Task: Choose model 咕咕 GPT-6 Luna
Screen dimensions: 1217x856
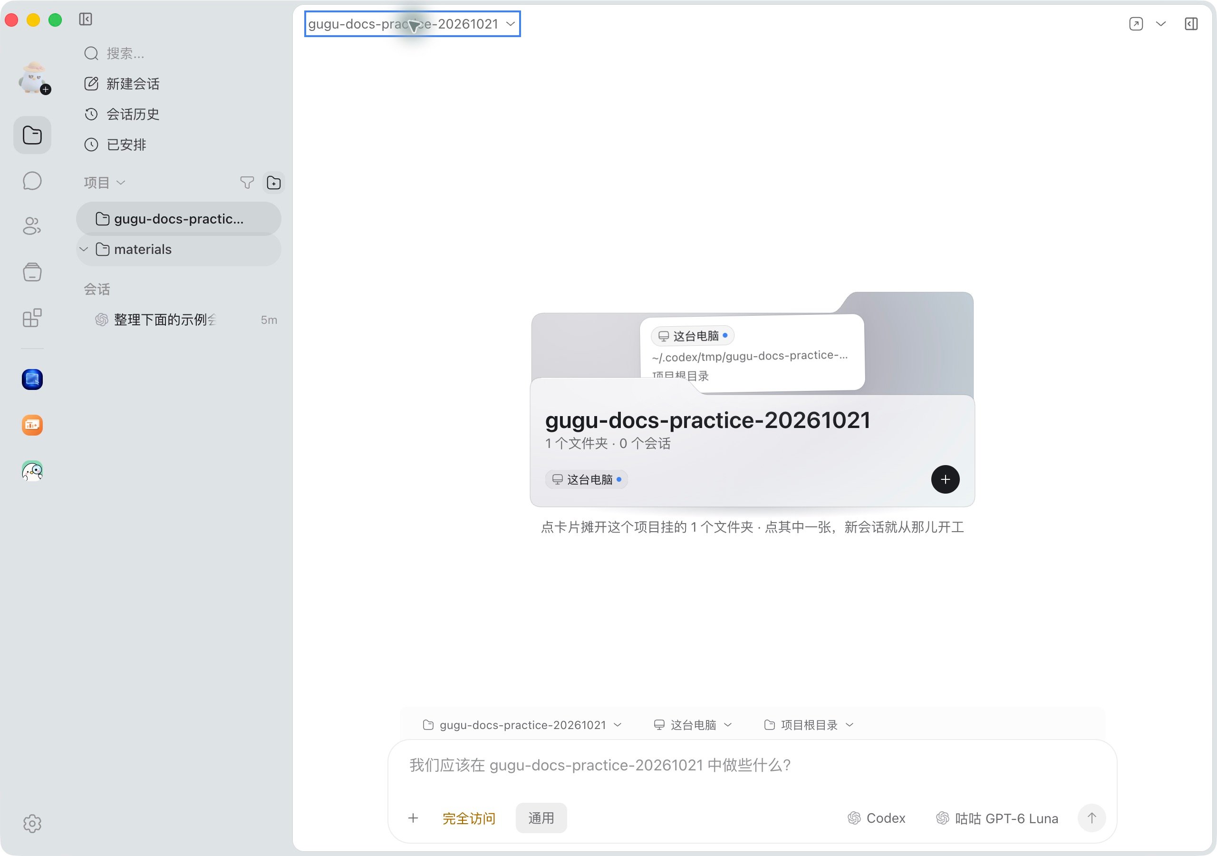Action: [x=997, y=818]
